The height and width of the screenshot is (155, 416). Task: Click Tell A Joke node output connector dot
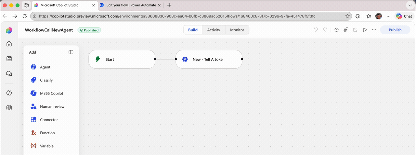click(x=242, y=59)
